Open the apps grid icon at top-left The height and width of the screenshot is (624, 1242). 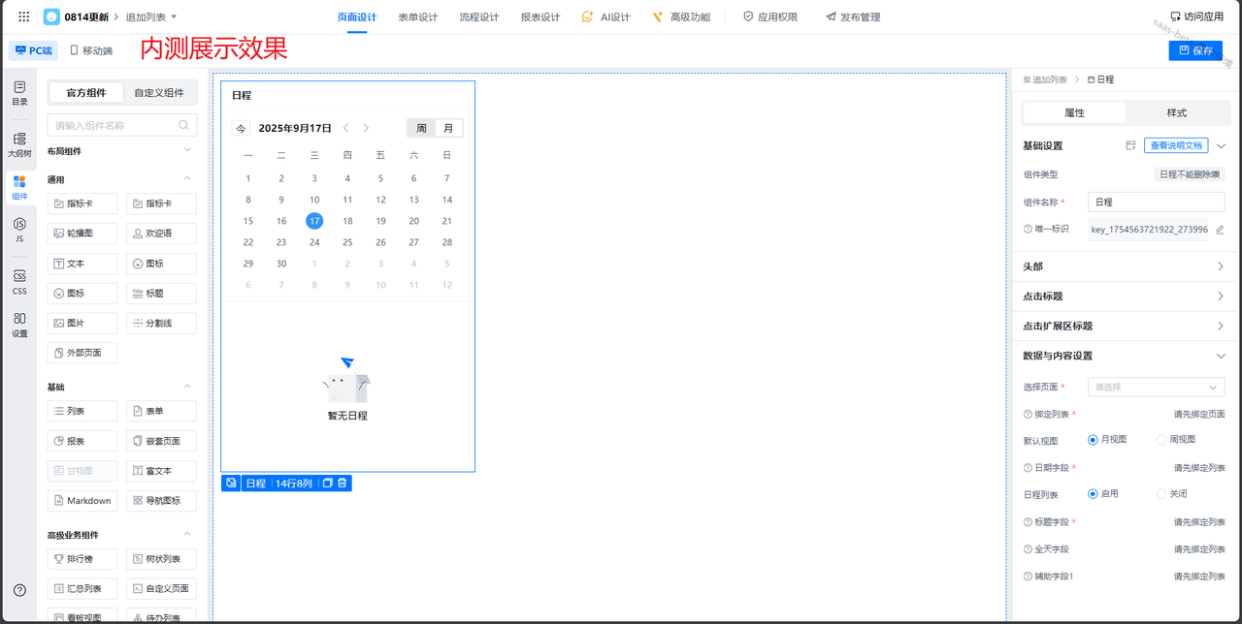coord(24,16)
